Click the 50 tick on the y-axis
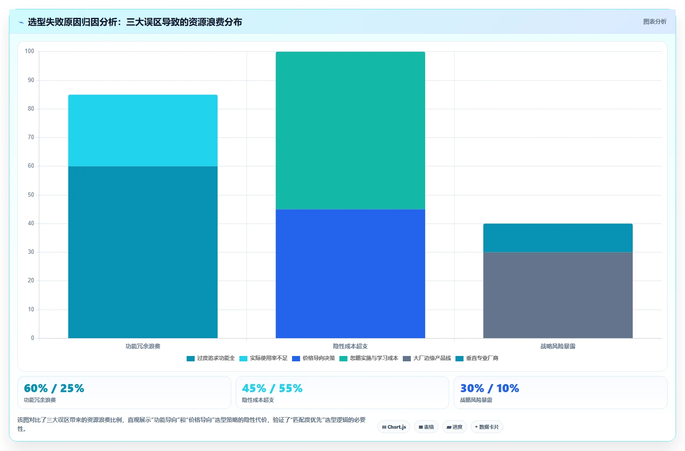Image resolution: width=685 pixels, height=451 pixels. [31, 195]
